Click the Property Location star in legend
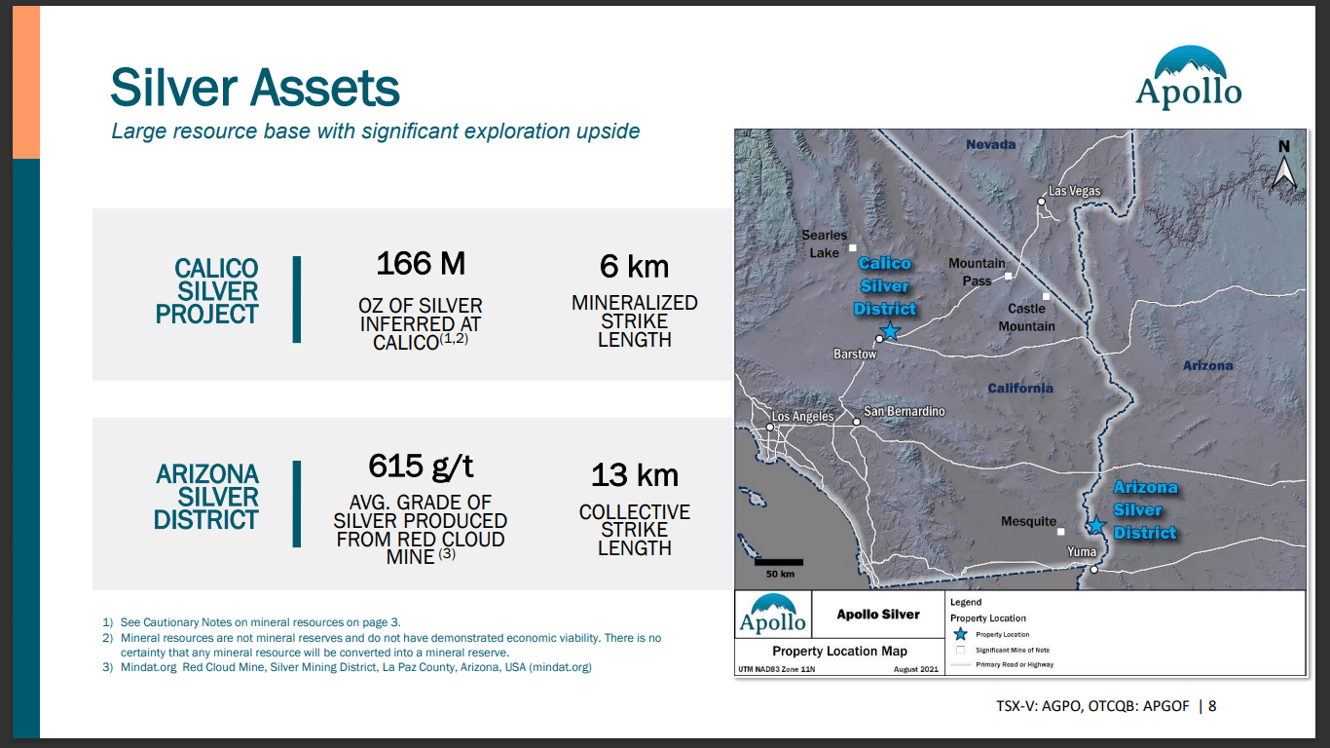1330x748 pixels. tap(961, 633)
